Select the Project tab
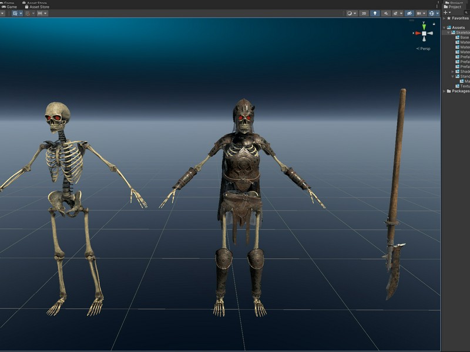The width and height of the screenshot is (470, 352). (x=452, y=6)
